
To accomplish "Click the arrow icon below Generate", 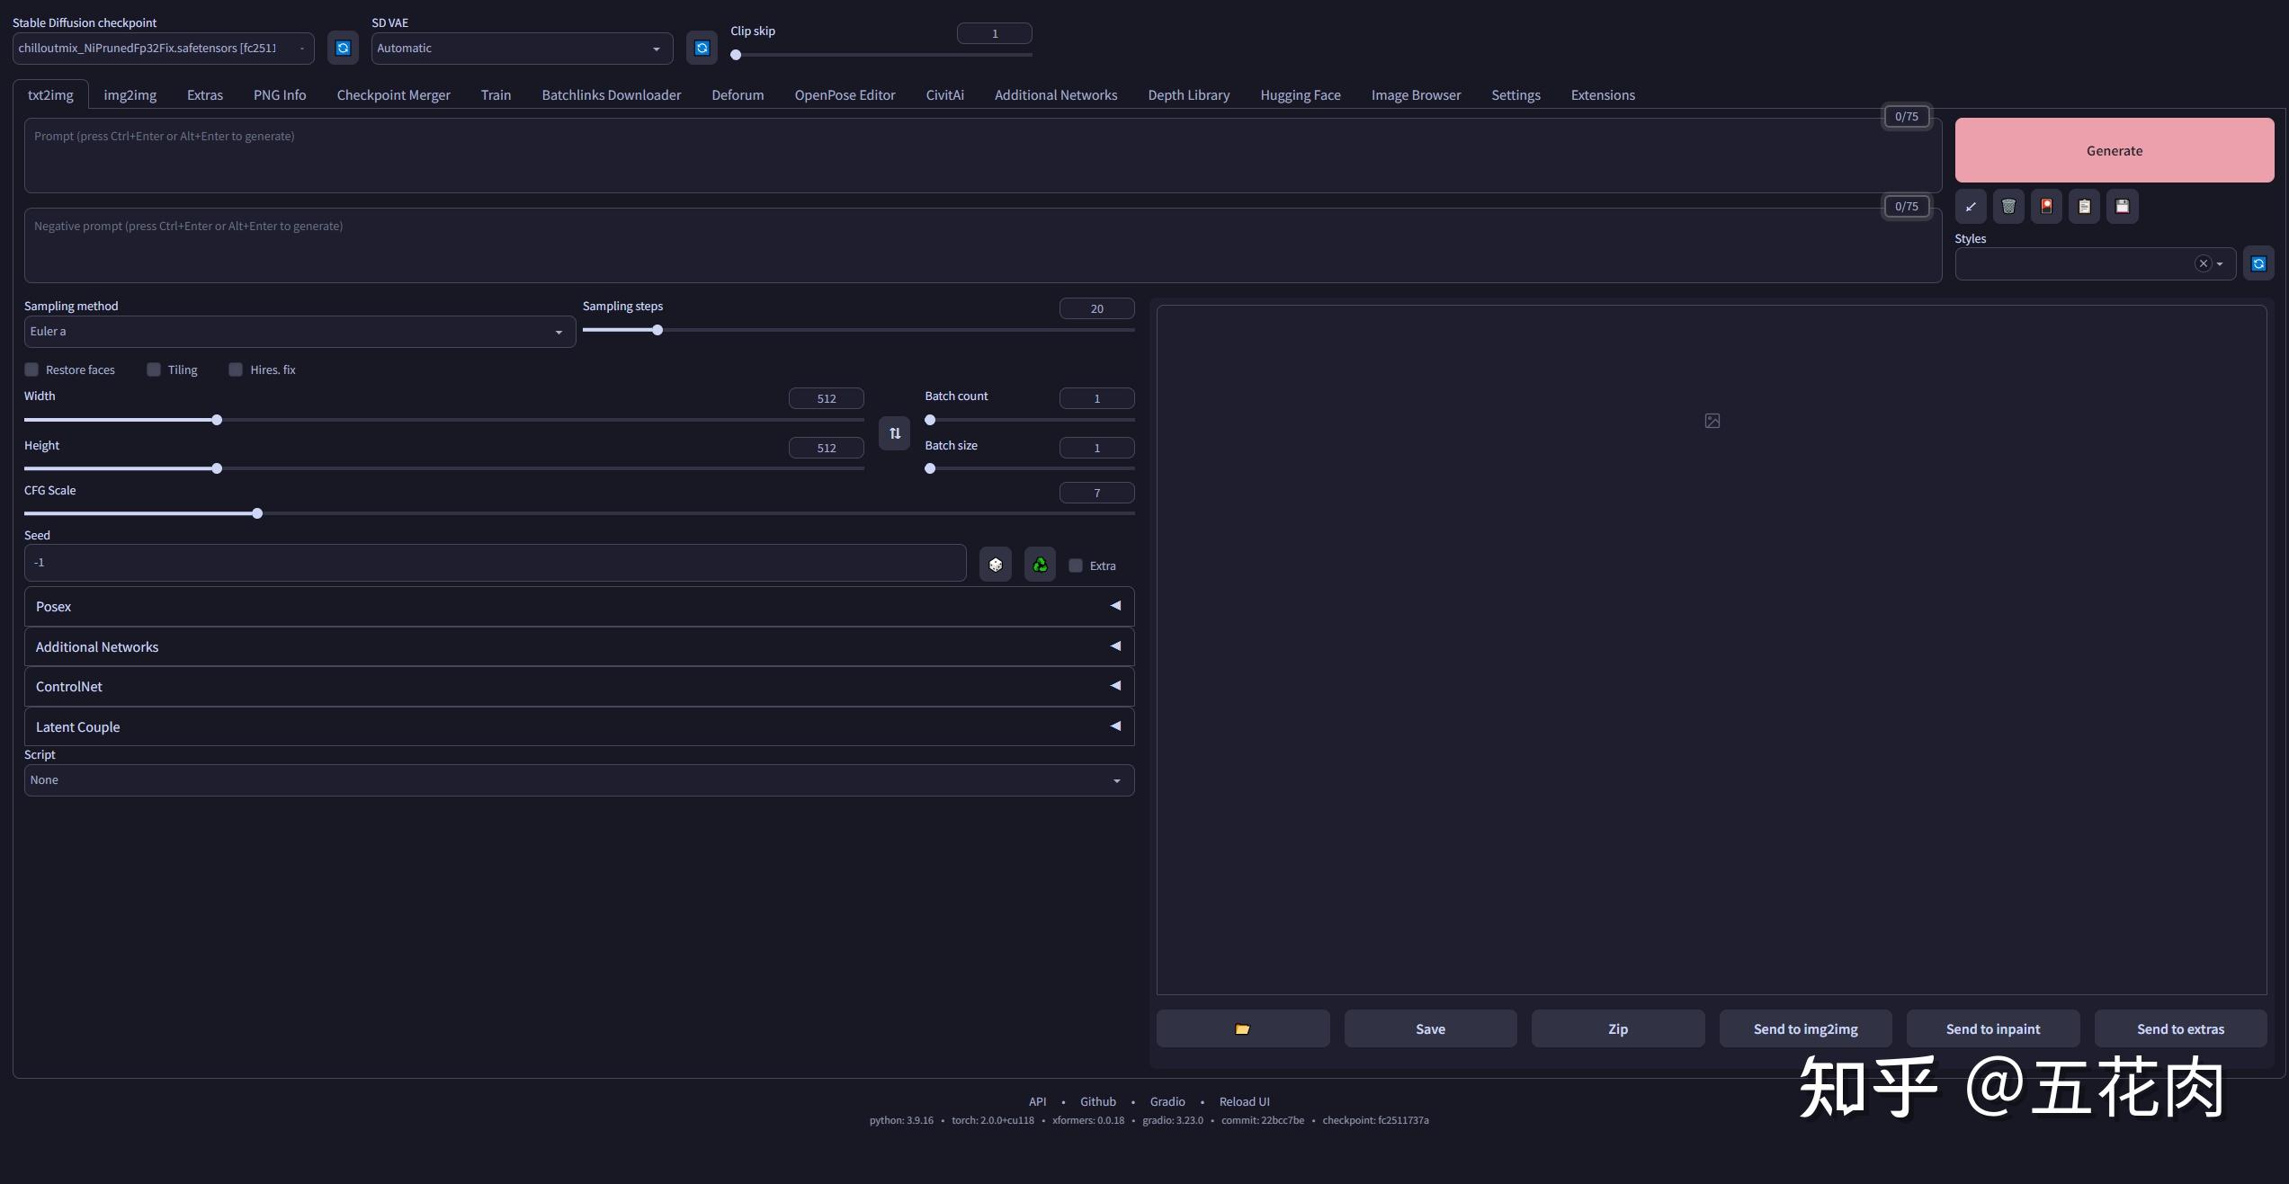I will [1971, 206].
